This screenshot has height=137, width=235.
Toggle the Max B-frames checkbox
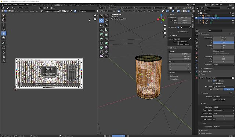coord(214,119)
